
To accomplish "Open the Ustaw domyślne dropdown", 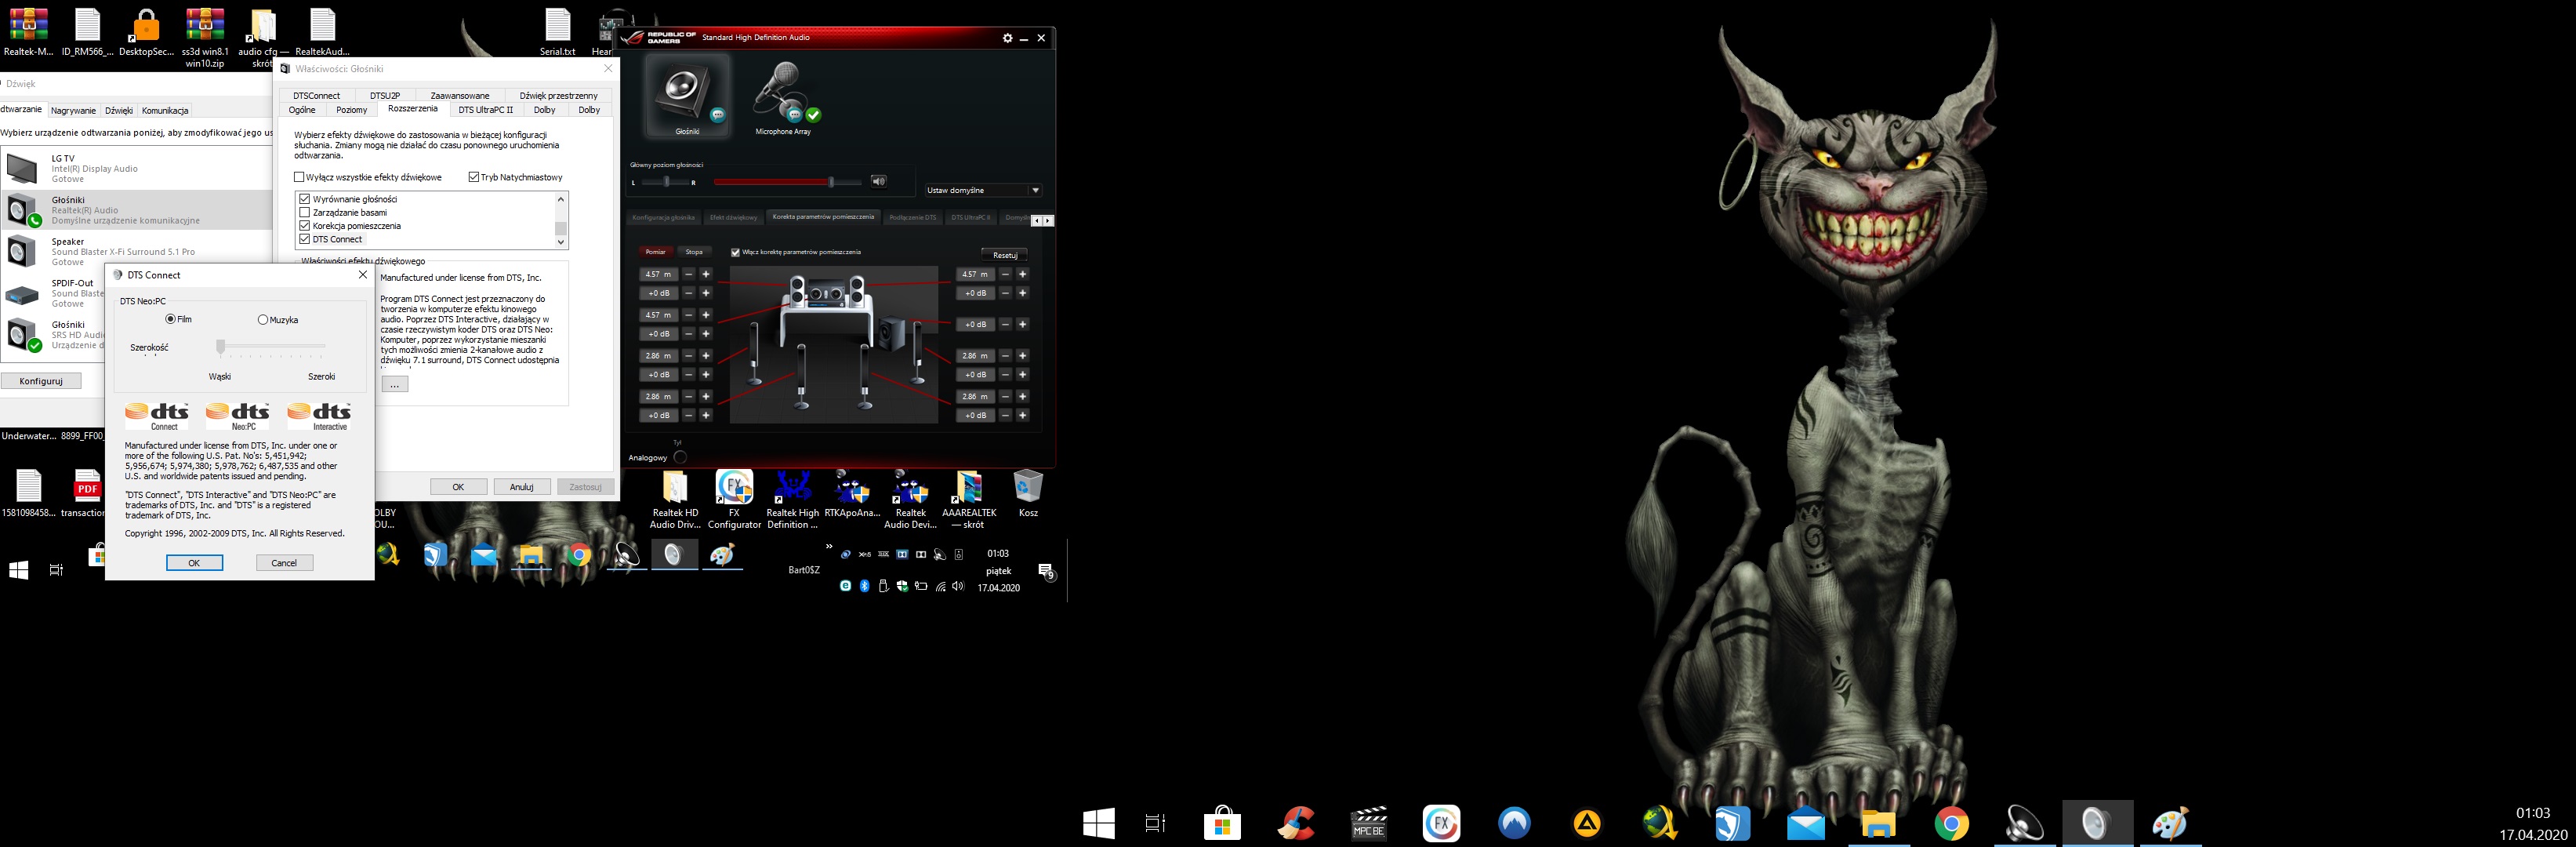I will click(983, 190).
